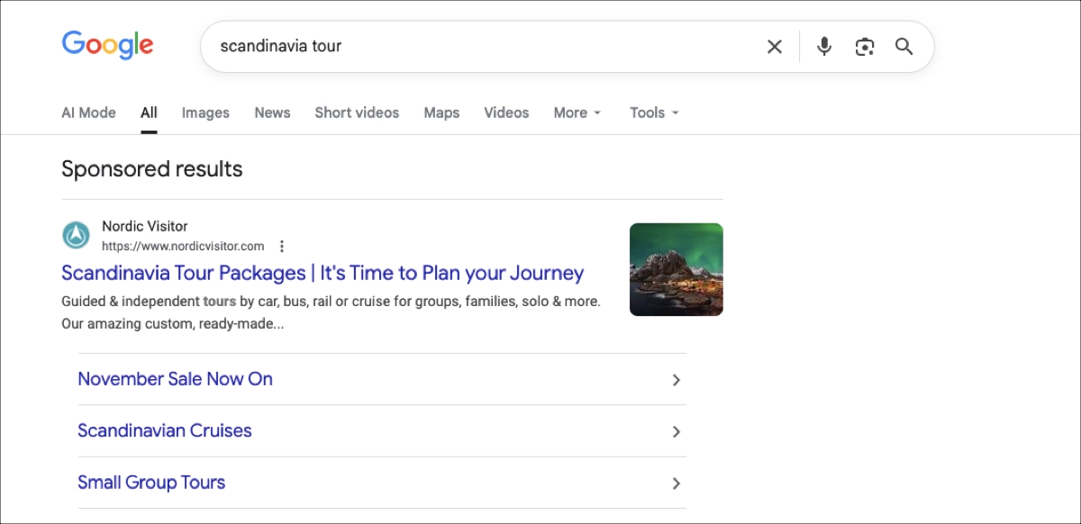Open Google Lens image search

coord(864,46)
